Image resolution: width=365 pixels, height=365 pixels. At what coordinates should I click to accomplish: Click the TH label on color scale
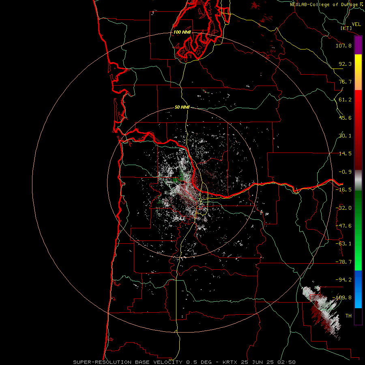click(348, 316)
